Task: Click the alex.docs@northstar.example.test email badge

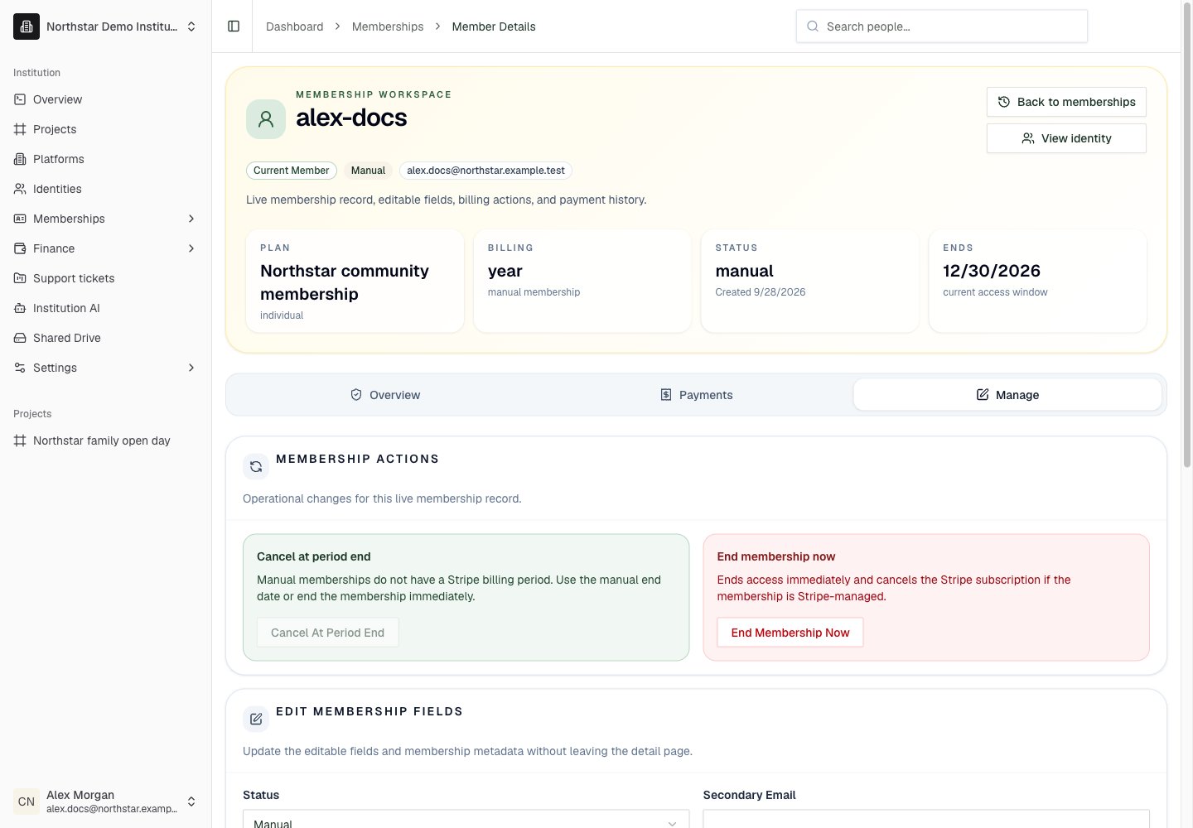Action: (x=485, y=171)
